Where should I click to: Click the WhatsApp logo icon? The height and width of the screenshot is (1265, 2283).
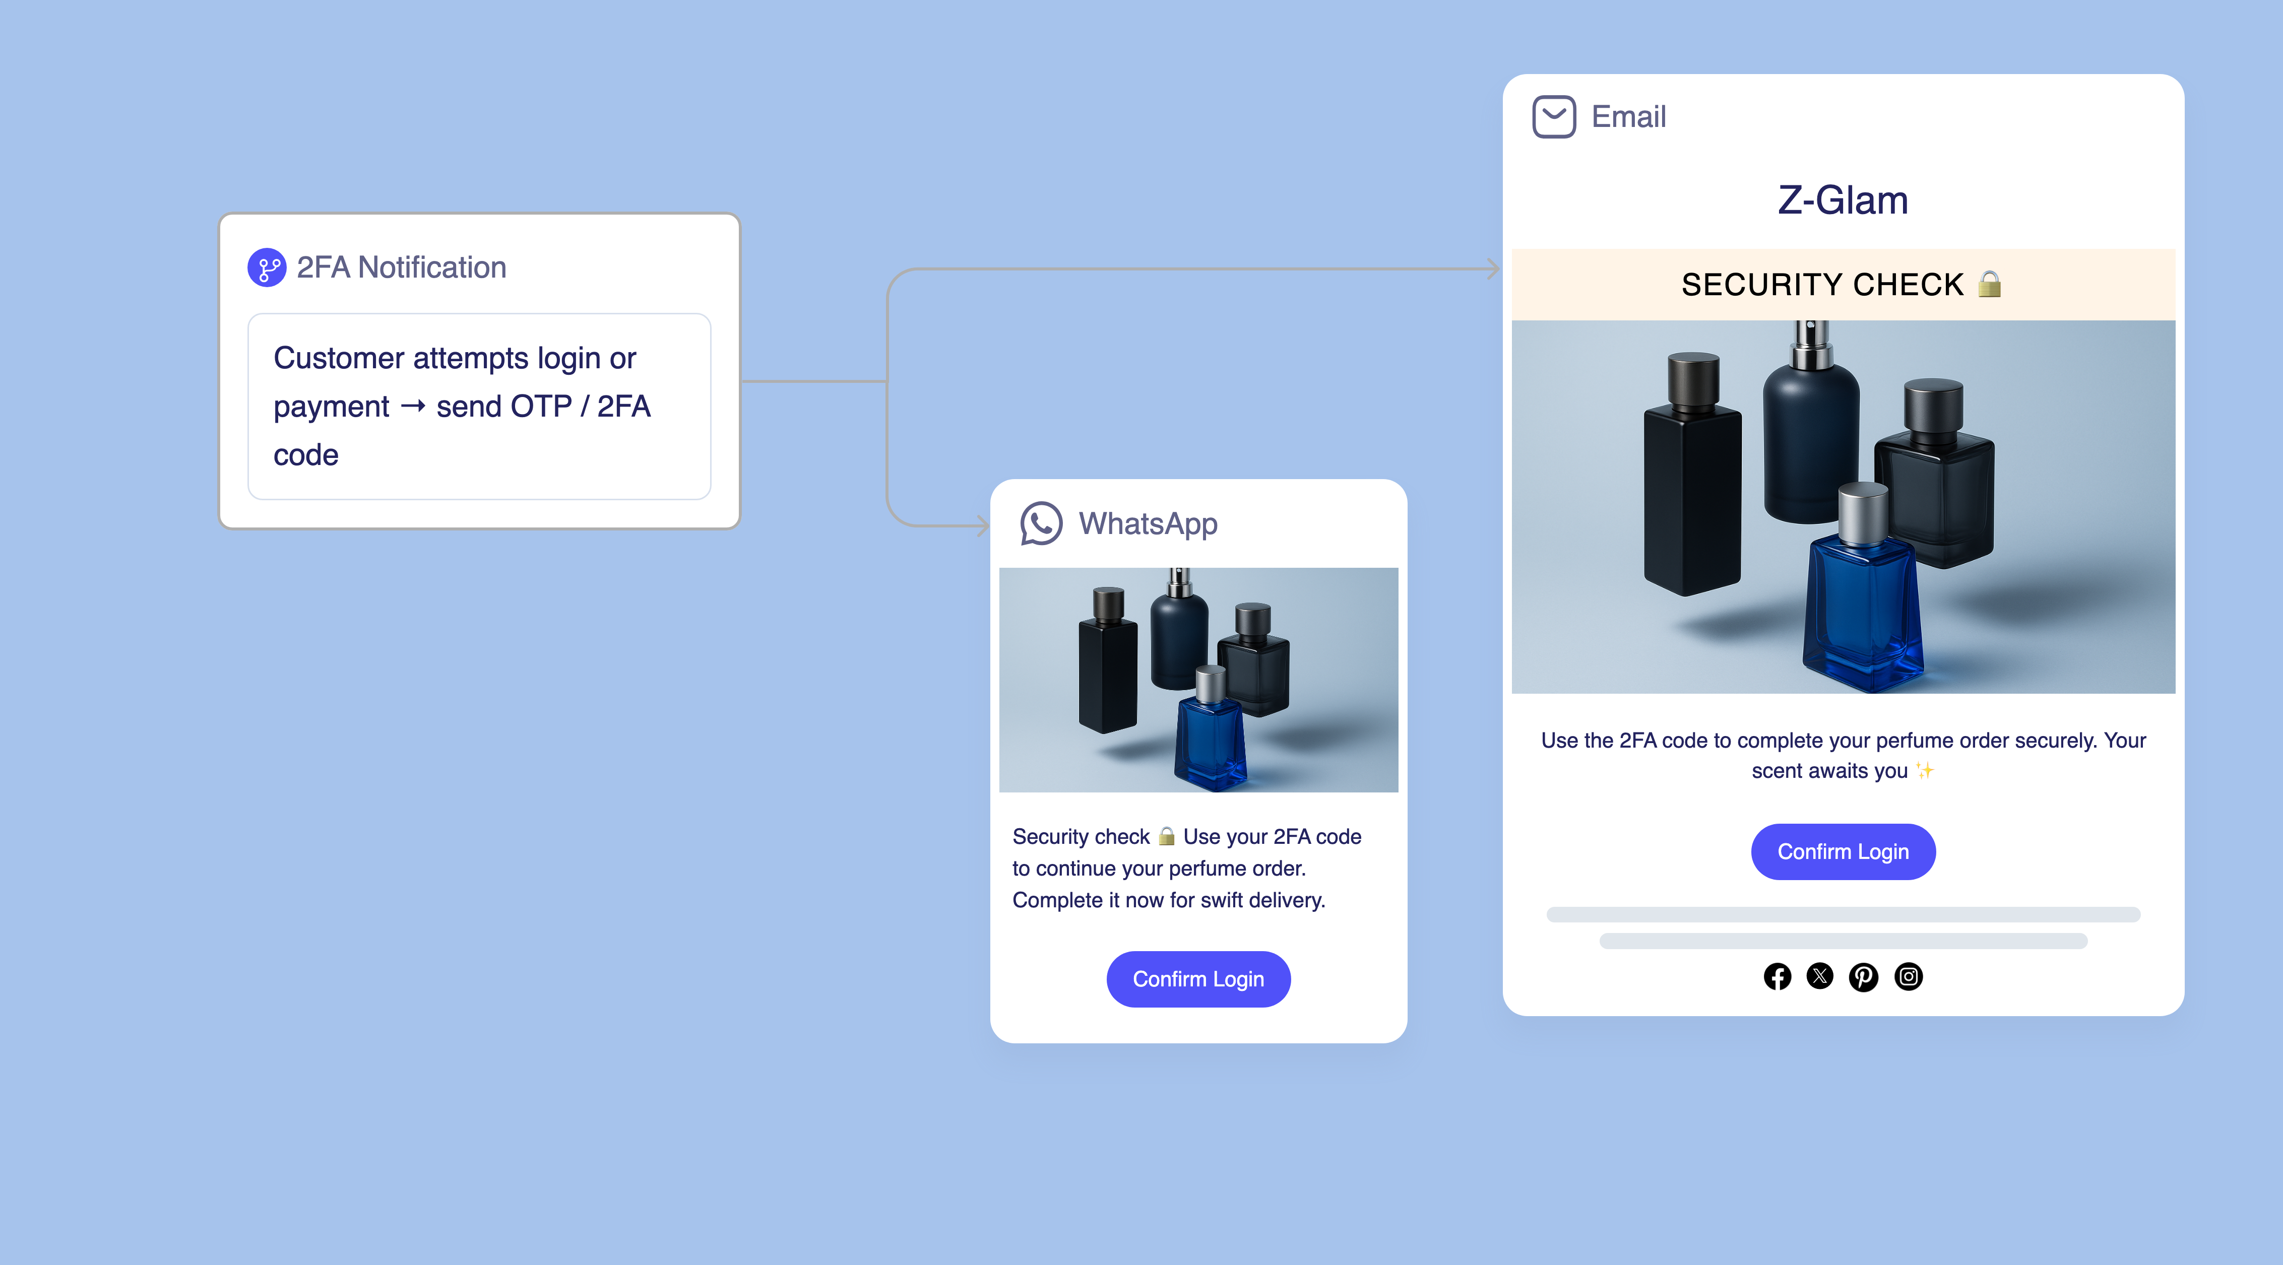tap(1041, 523)
